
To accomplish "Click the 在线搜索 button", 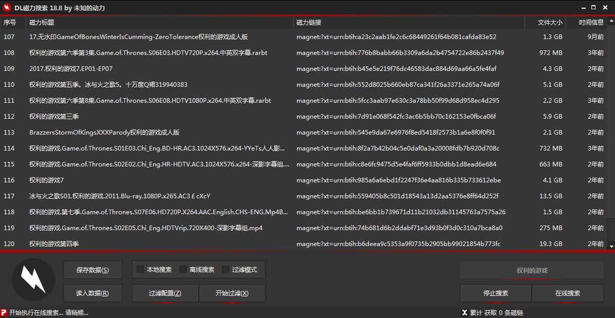I will point(568,293).
